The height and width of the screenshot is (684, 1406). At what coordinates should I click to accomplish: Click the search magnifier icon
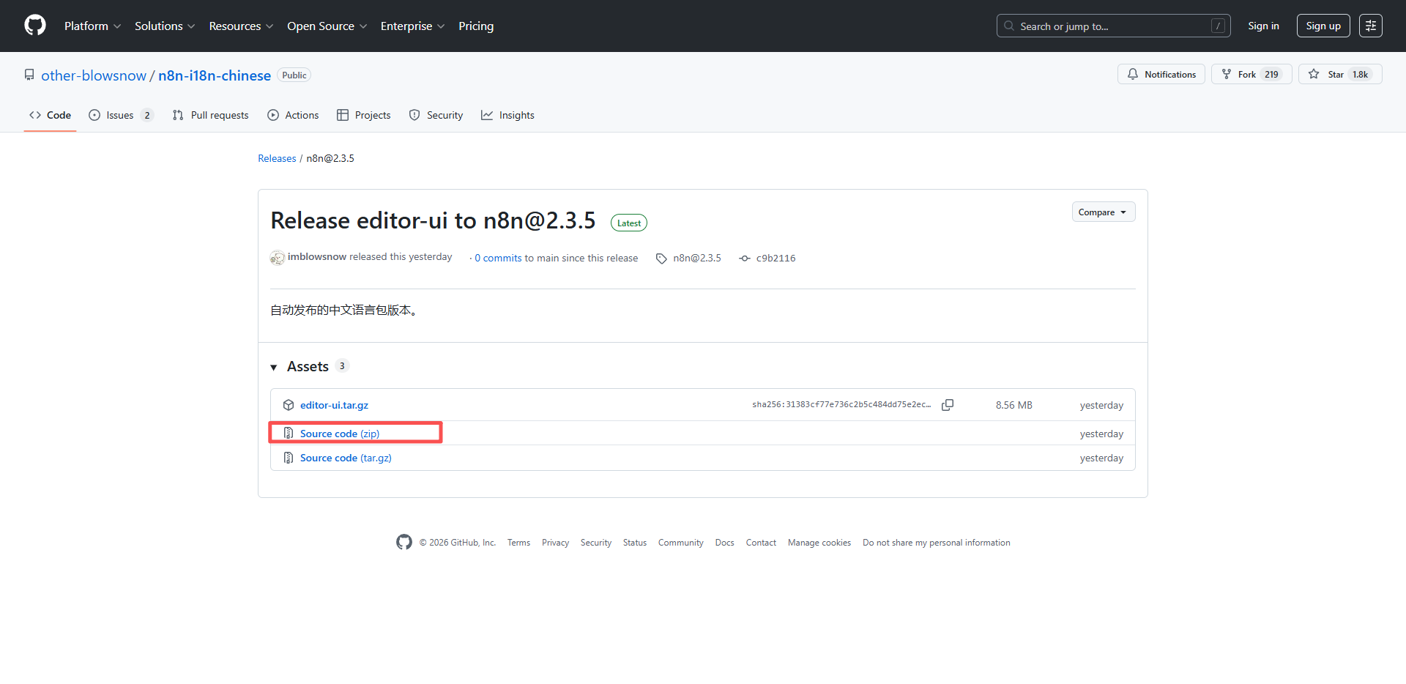pyautogui.click(x=1009, y=26)
